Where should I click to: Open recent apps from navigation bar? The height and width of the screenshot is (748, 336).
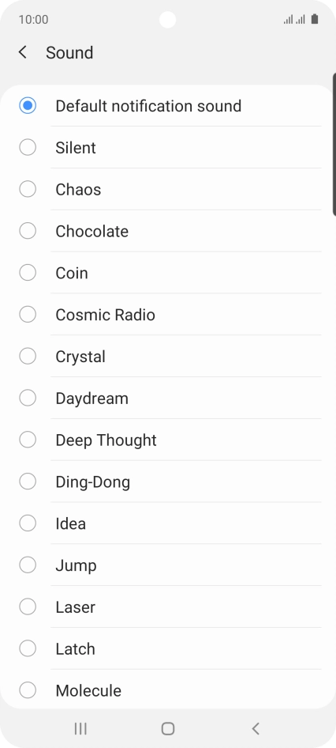[80, 728]
